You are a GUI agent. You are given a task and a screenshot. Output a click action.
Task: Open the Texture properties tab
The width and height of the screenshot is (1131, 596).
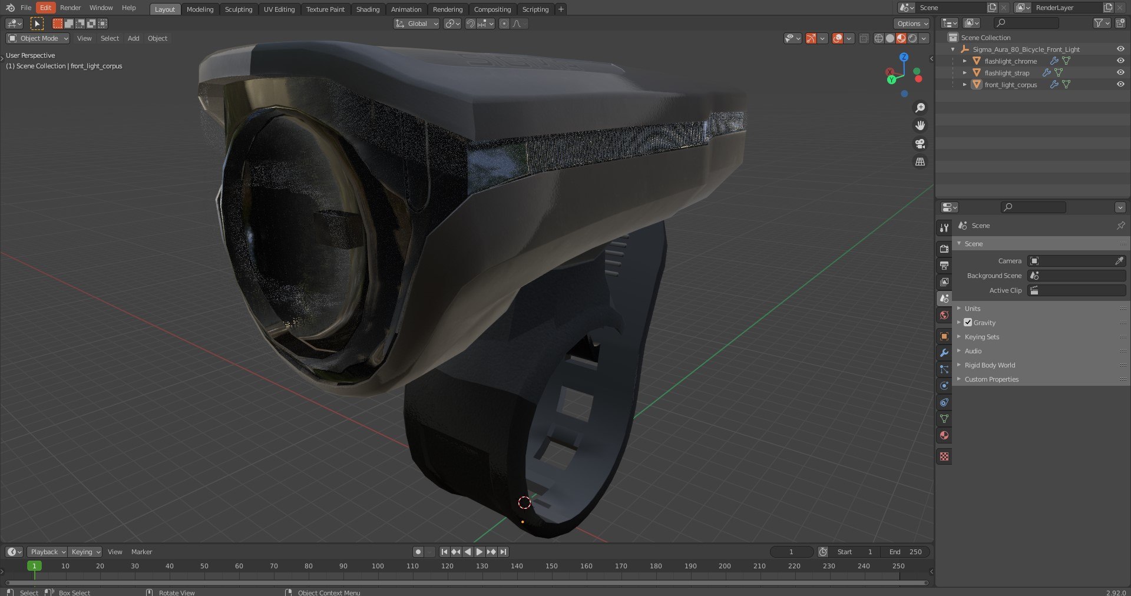pyautogui.click(x=944, y=456)
